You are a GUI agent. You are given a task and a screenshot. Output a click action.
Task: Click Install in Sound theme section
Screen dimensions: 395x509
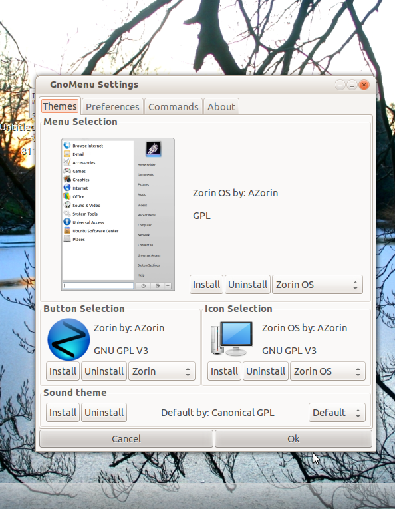(63, 413)
